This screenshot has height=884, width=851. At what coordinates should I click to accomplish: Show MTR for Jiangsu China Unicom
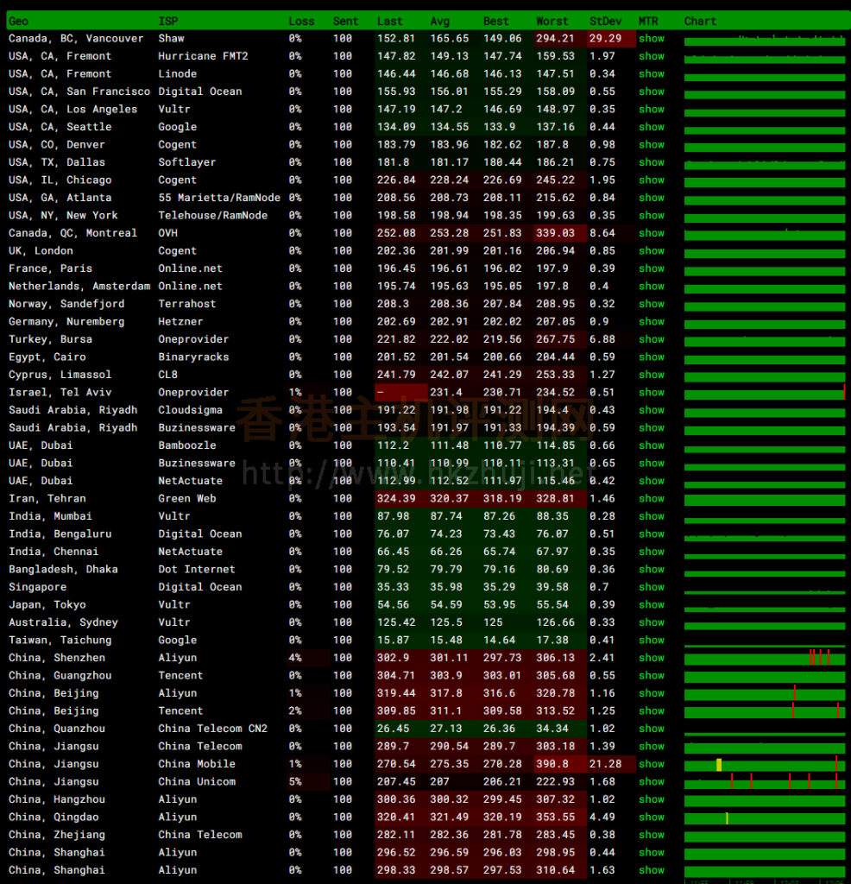point(652,781)
